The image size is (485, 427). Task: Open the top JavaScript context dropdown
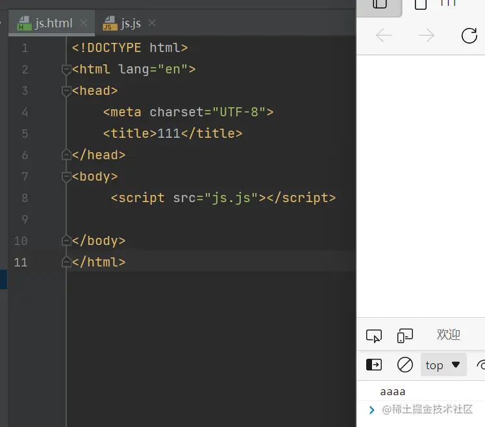(443, 365)
